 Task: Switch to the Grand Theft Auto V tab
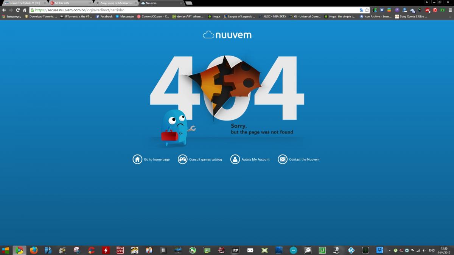click(x=25, y=3)
